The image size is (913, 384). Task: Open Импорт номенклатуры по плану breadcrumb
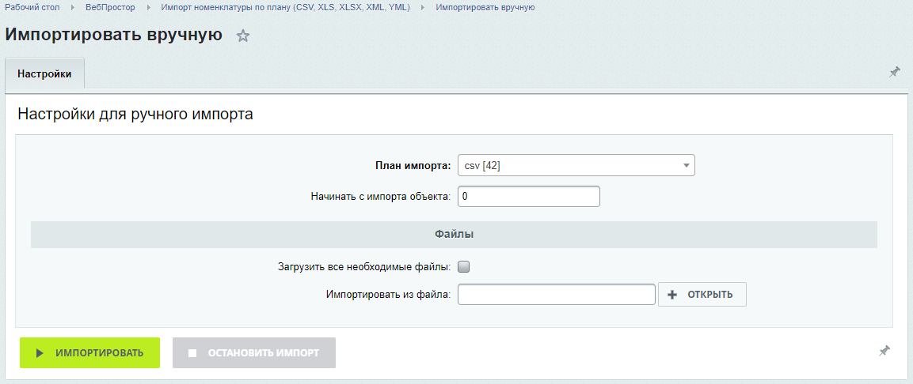coord(285,8)
